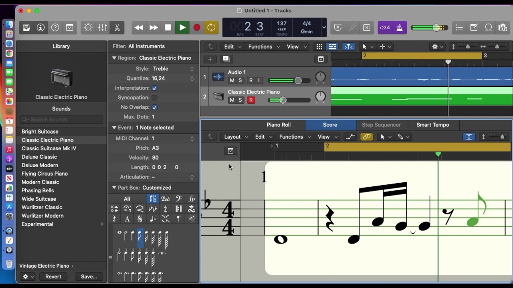Enable the Syncopation checkbox
The height and width of the screenshot is (288, 513).
tap(155, 98)
